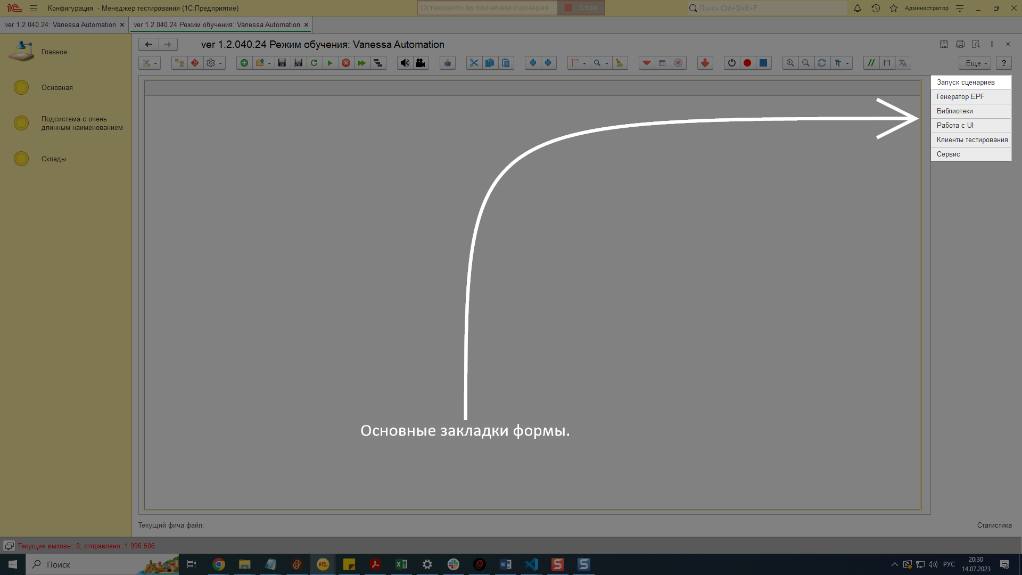1022x575 pixels.
Task: Click the scissors cut icon
Action: coord(474,63)
